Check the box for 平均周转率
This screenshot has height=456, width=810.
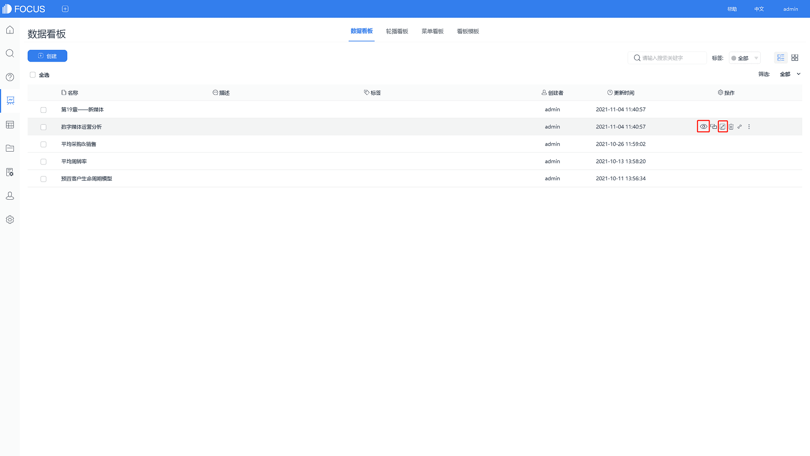43,162
